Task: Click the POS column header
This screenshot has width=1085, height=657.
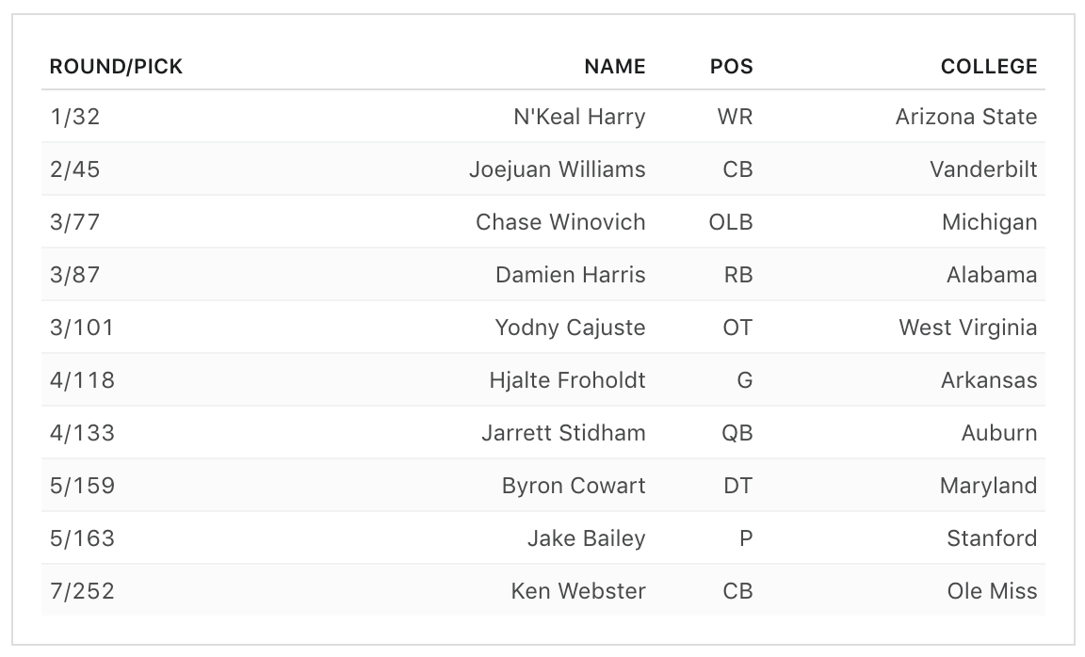Action: tap(731, 67)
